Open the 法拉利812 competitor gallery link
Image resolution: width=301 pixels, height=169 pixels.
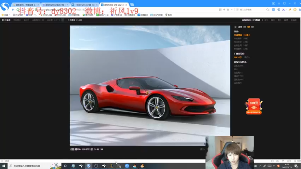pyautogui.click(x=238, y=72)
